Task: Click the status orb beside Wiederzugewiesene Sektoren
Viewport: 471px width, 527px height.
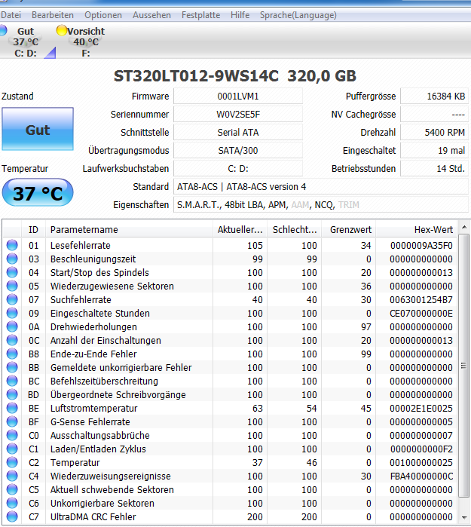Action: pyautogui.click(x=12, y=286)
